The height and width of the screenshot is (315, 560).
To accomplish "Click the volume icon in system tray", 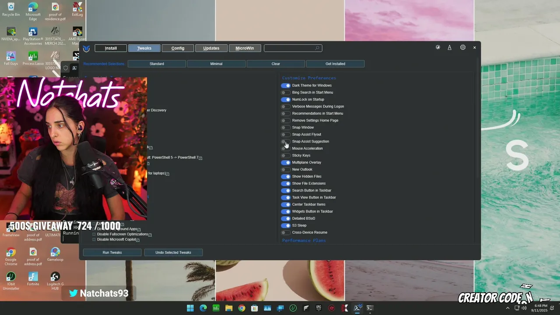I will point(524,308).
